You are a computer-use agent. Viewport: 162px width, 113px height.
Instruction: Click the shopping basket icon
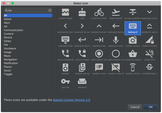click(x=133, y=54)
